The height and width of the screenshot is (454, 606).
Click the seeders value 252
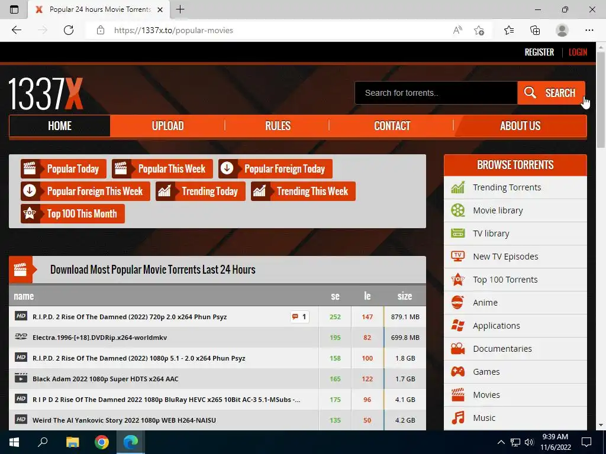coord(335,317)
